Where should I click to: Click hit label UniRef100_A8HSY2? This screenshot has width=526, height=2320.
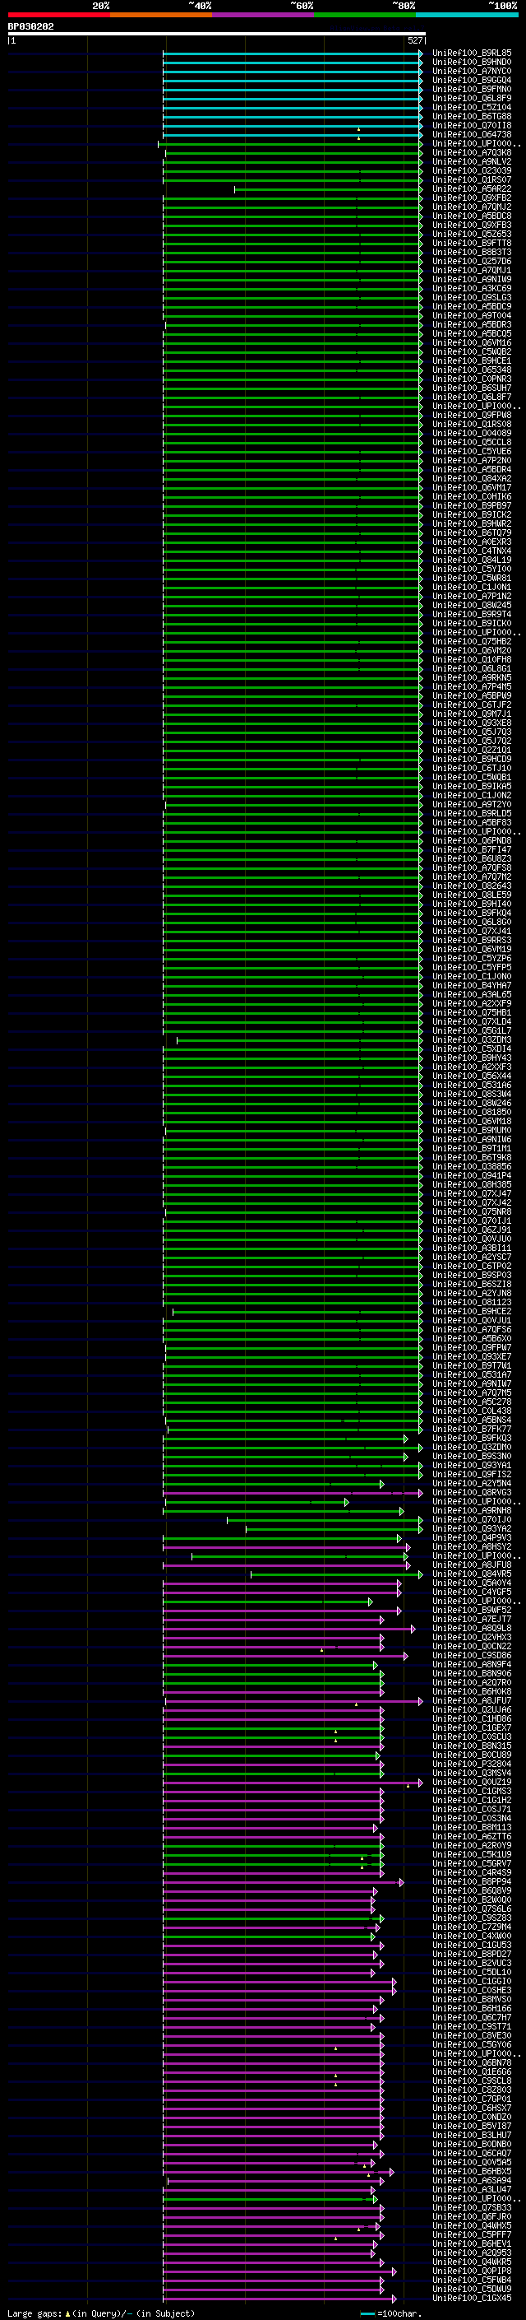[x=472, y=1546]
